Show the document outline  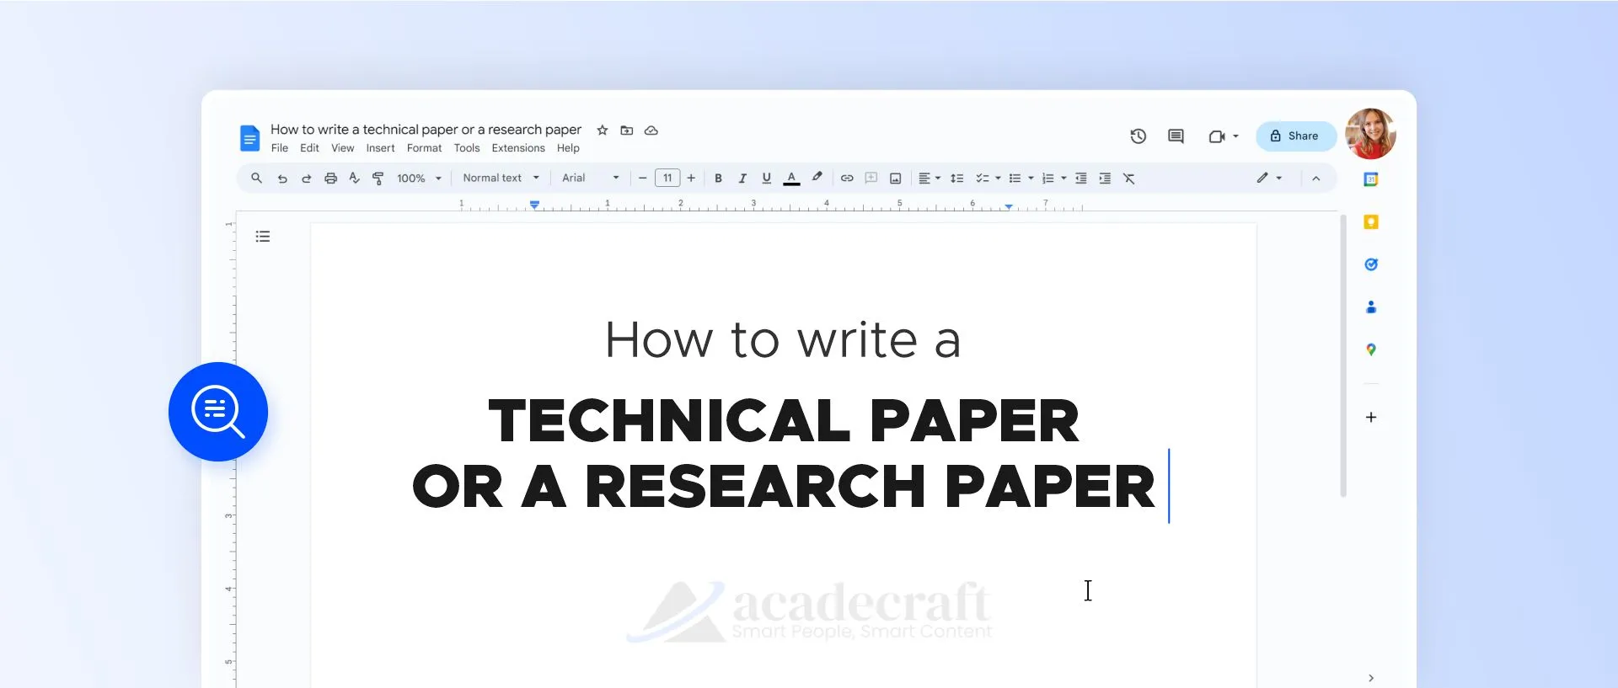coord(263,237)
